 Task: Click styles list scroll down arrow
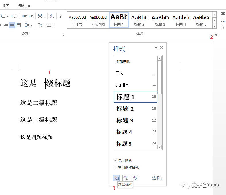(159, 147)
